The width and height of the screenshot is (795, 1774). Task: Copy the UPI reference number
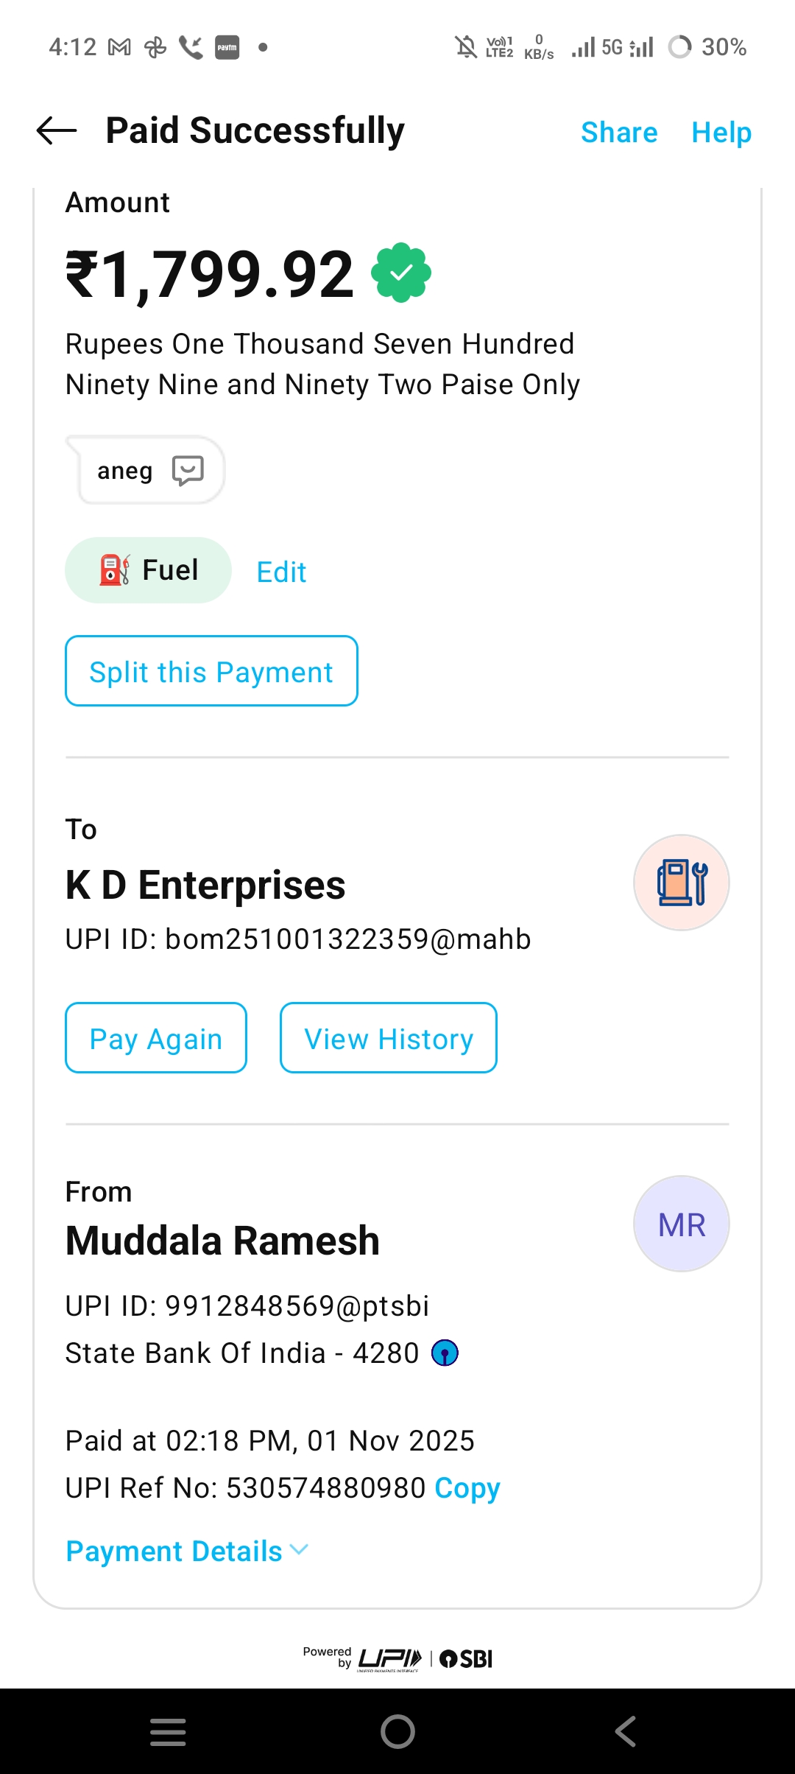(467, 1487)
